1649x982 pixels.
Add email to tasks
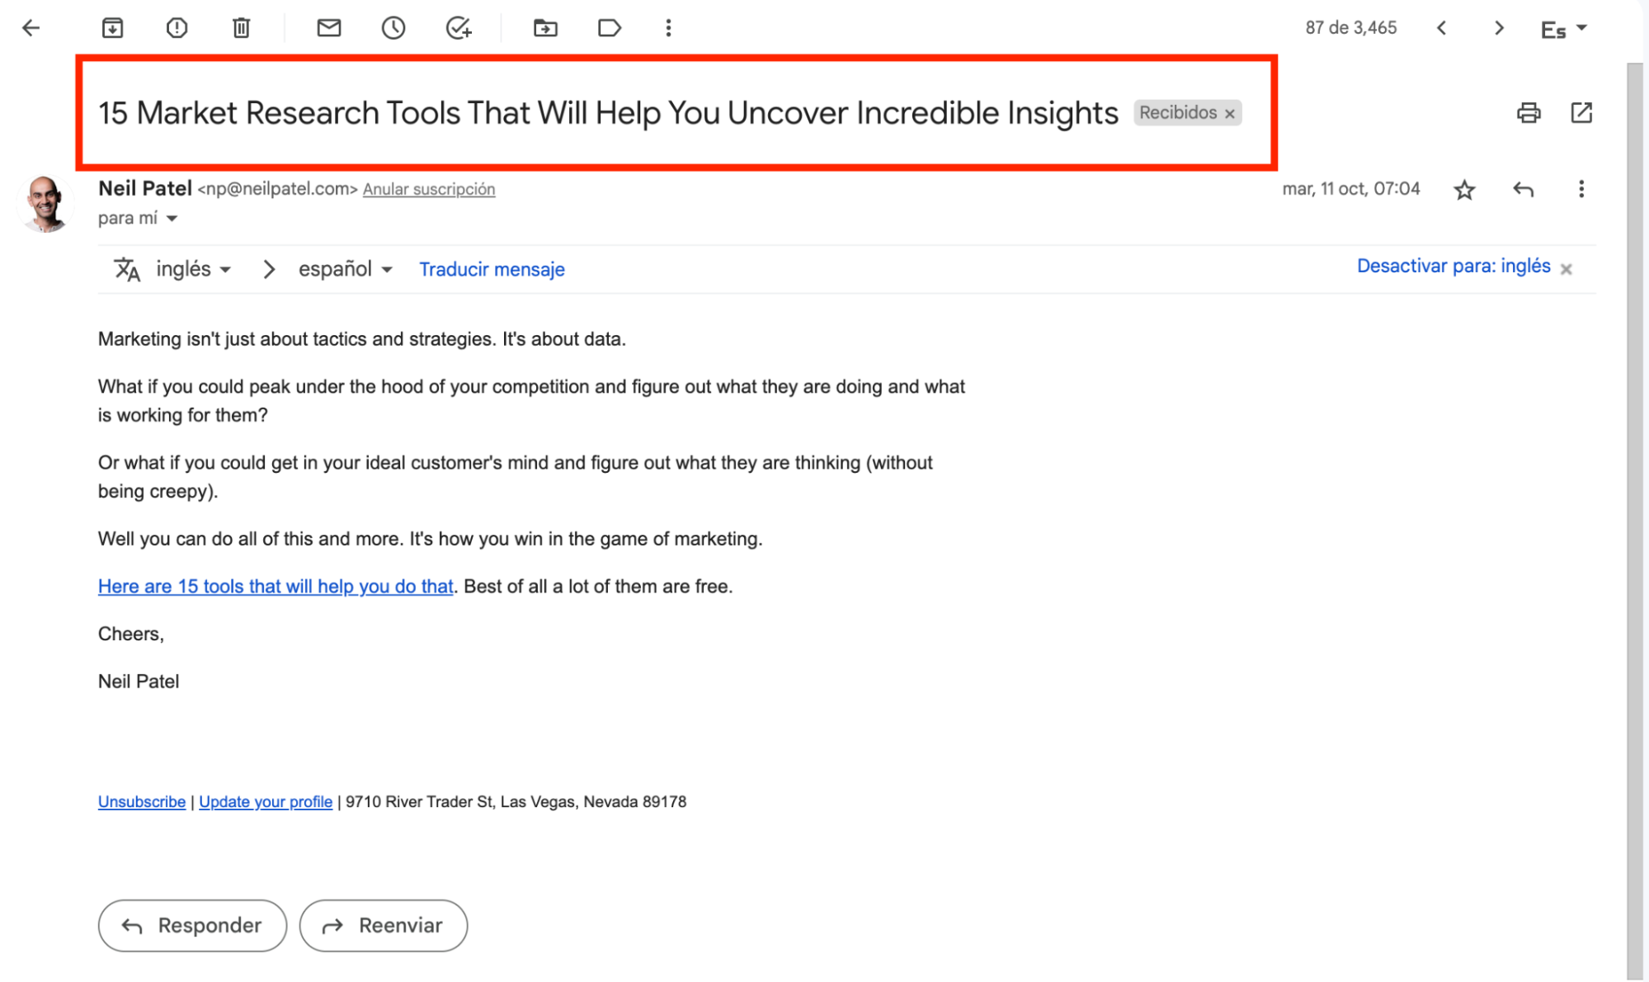tap(459, 28)
